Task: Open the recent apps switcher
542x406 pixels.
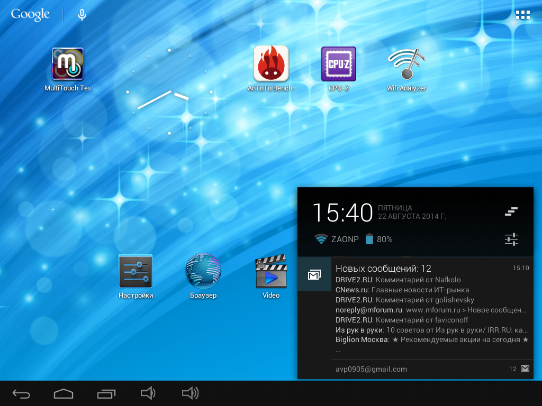Action: pyautogui.click(x=106, y=393)
